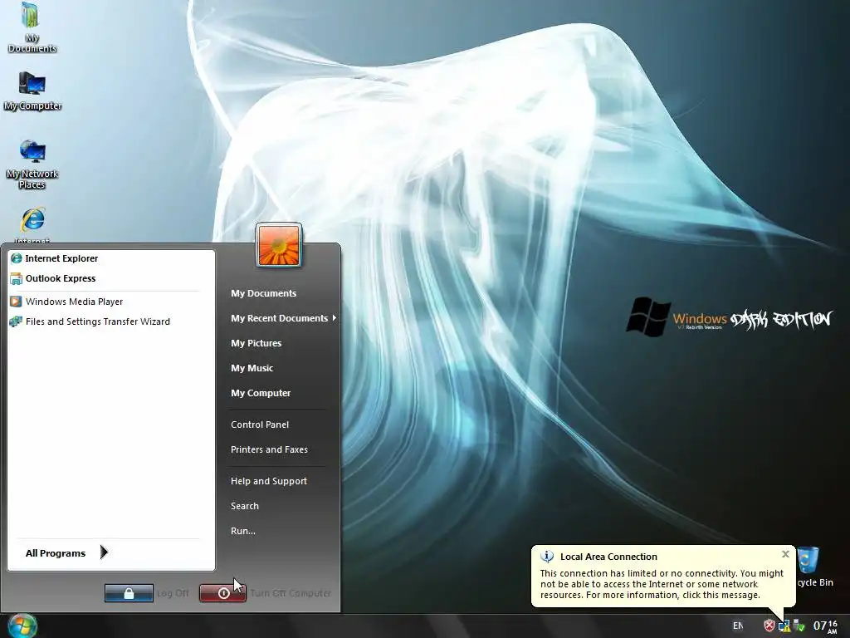
Task: Expand My Recent Documents submenu
Action: pos(283,318)
